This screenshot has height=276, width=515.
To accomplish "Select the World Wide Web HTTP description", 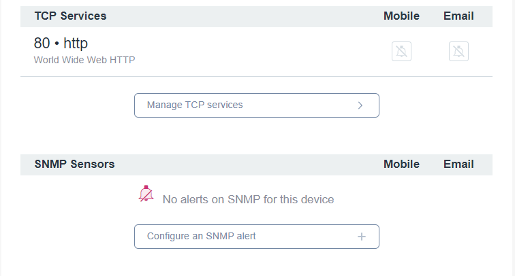I will point(84,60).
